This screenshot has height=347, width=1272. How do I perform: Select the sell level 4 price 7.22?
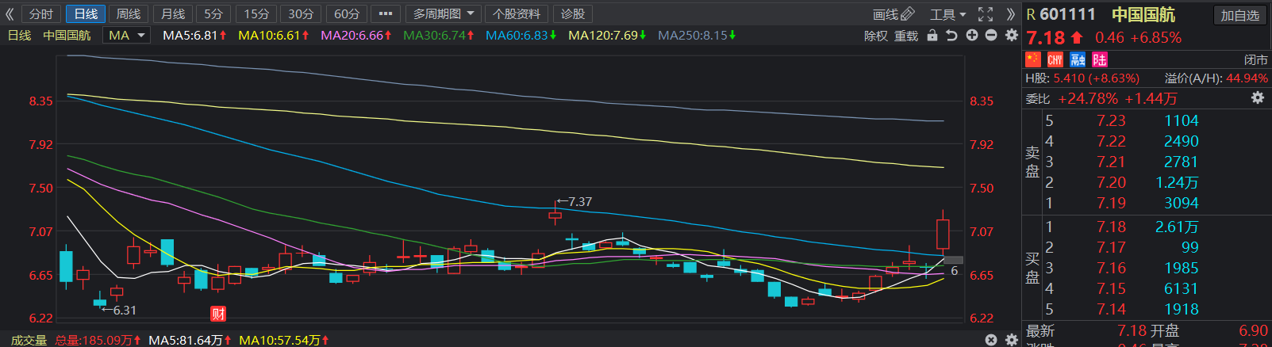(x=1111, y=141)
